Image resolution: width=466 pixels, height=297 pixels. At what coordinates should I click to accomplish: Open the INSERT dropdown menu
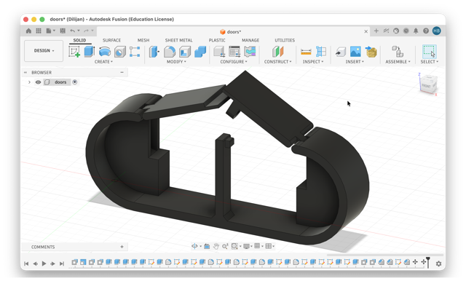355,62
